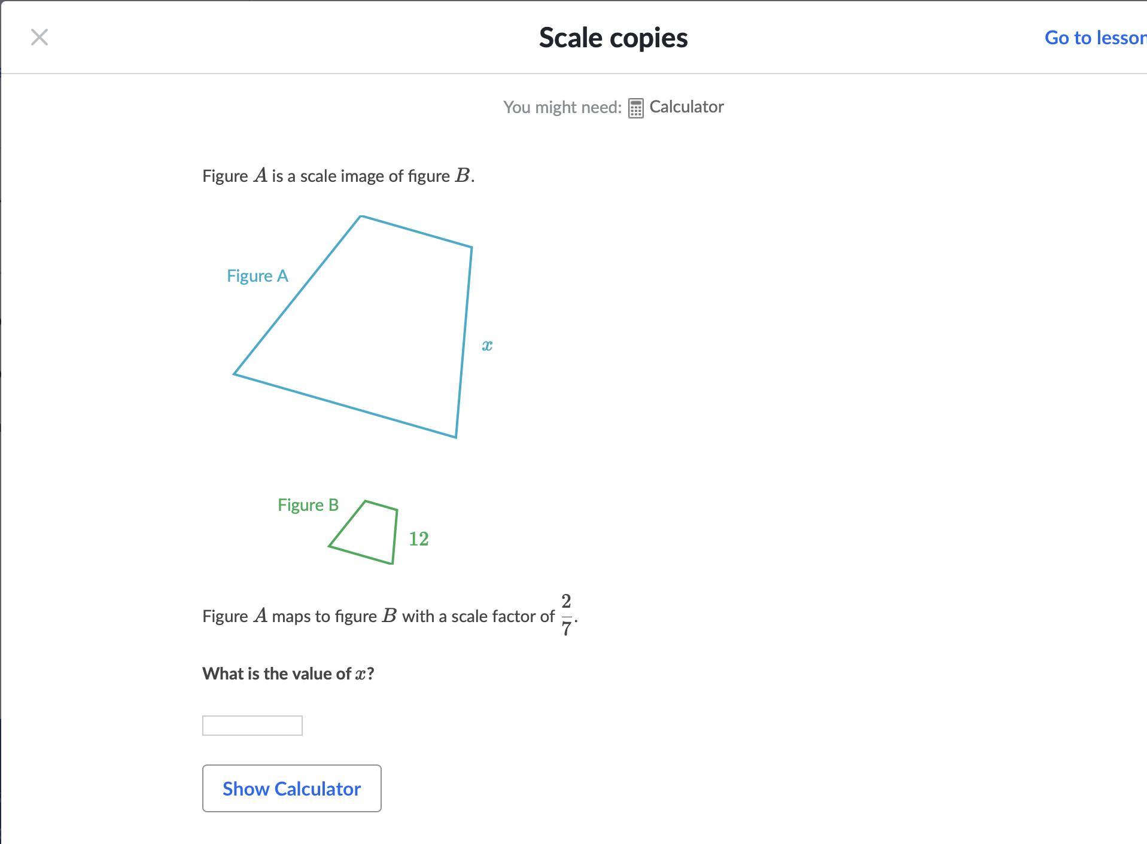Screen dimensions: 1147x844
Task: Click the italic A in the first sentence
Action: [x=260, y=175]
